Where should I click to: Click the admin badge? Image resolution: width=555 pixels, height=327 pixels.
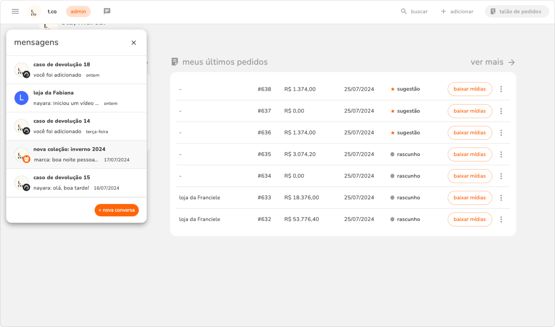coord(78,11)
